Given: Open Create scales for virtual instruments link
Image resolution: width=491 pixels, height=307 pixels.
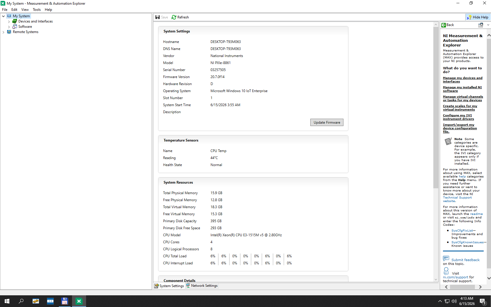Looking at the screenshot, I should click(x=460, y=108).
